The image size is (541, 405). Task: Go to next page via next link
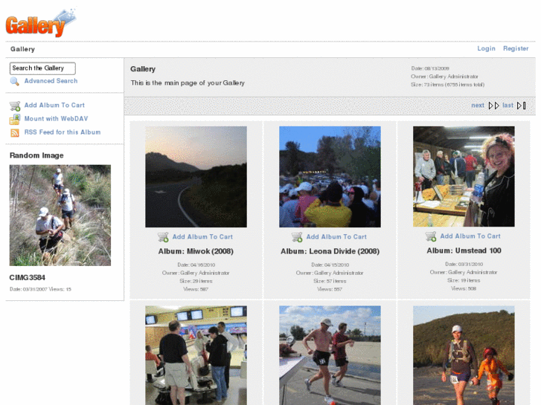pos(478,106)
